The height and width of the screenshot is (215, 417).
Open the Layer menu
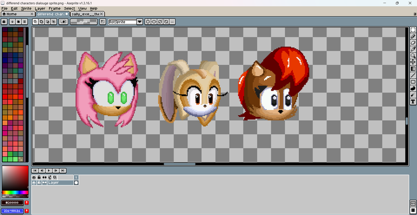pos(40,8)
